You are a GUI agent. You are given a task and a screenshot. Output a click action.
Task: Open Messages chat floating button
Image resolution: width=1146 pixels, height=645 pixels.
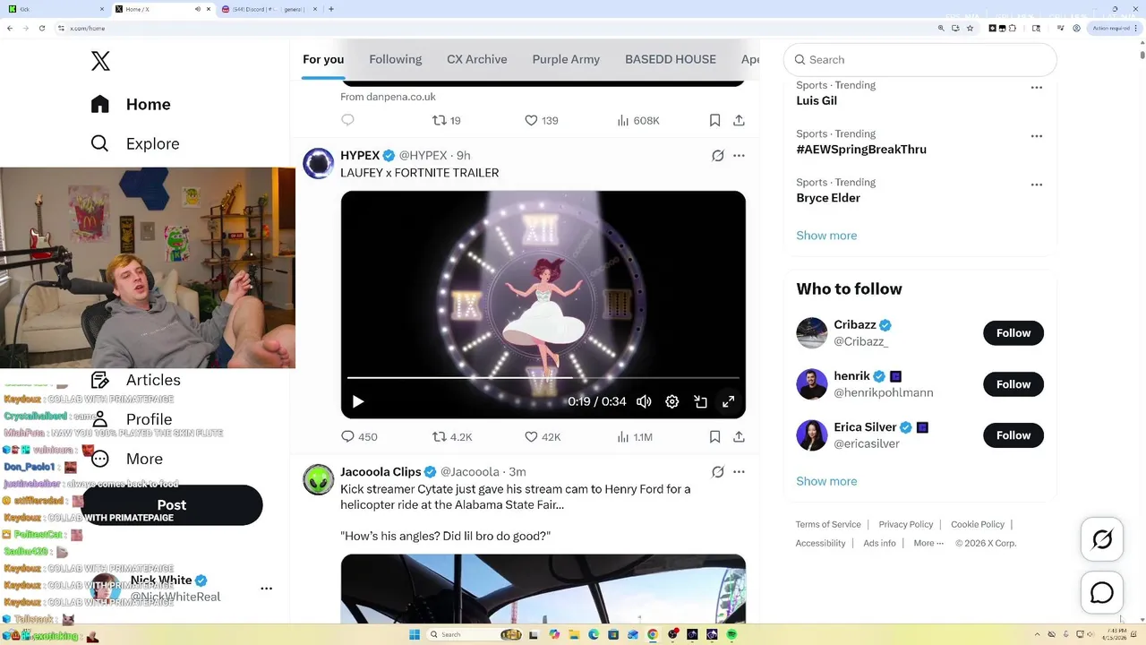[1102, 593]
